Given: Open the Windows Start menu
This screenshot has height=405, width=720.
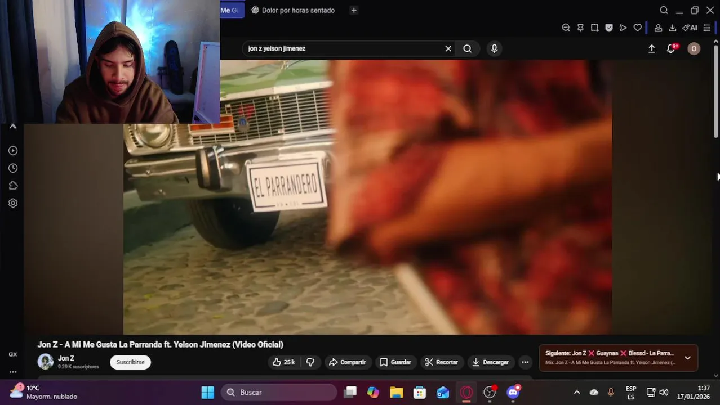Looking at the screenshot, I should tap(207, 392).
